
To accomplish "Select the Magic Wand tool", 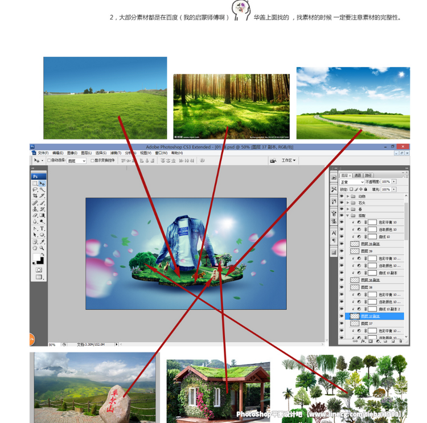I will [42, 190].
